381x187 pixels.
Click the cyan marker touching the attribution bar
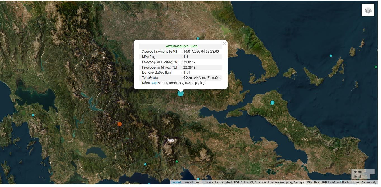click(x=198, y=179)
